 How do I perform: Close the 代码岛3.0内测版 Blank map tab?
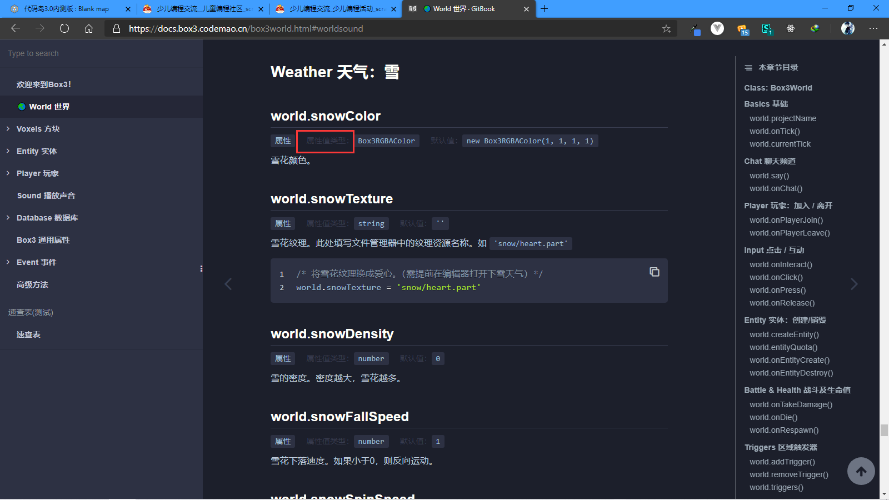click(128, 9)
